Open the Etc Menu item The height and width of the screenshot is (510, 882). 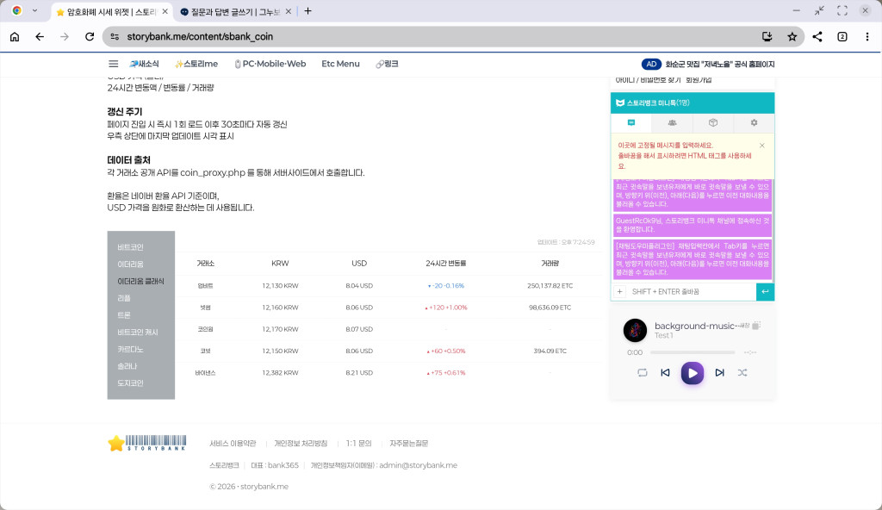[340, 64]
